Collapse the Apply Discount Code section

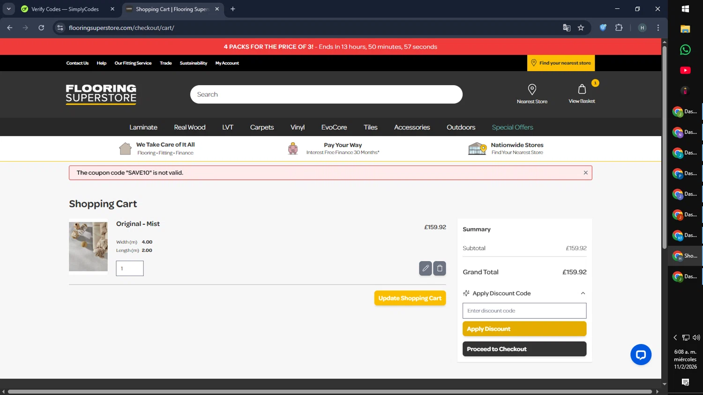tap(583, 293)
